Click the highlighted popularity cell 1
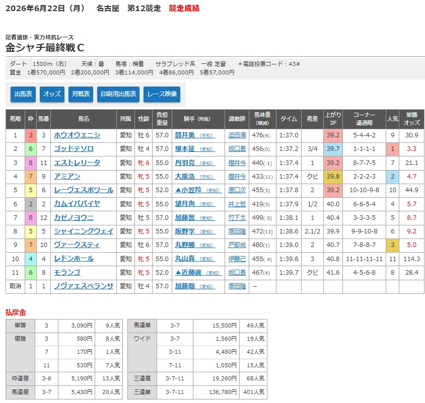The height and width of the screenshot is (403, 425). (x=392, y=149)
